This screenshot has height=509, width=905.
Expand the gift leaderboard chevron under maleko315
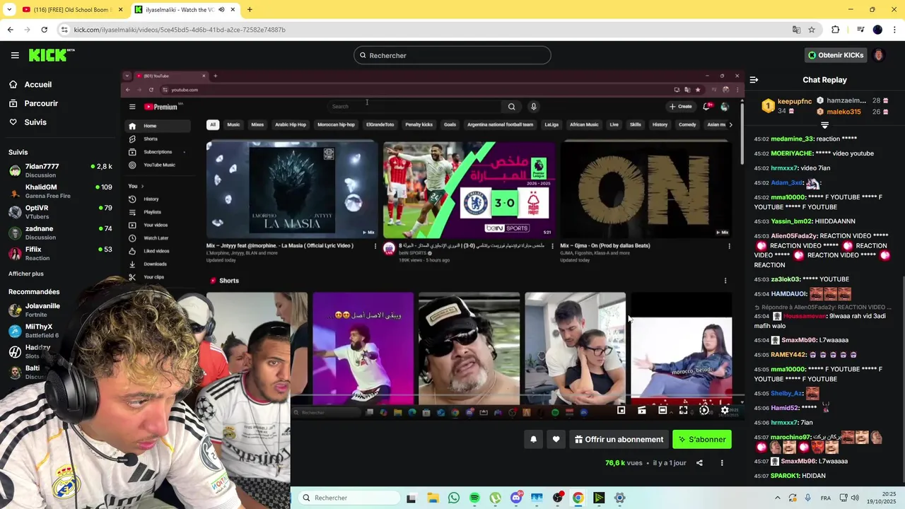click(x=824, y=124)
